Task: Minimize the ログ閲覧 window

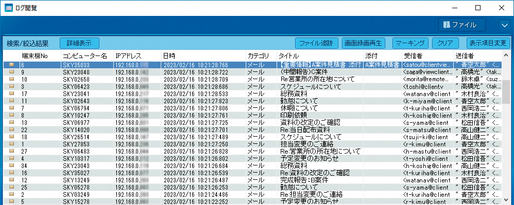Action: pyautogui.click(x=455, y=8)
